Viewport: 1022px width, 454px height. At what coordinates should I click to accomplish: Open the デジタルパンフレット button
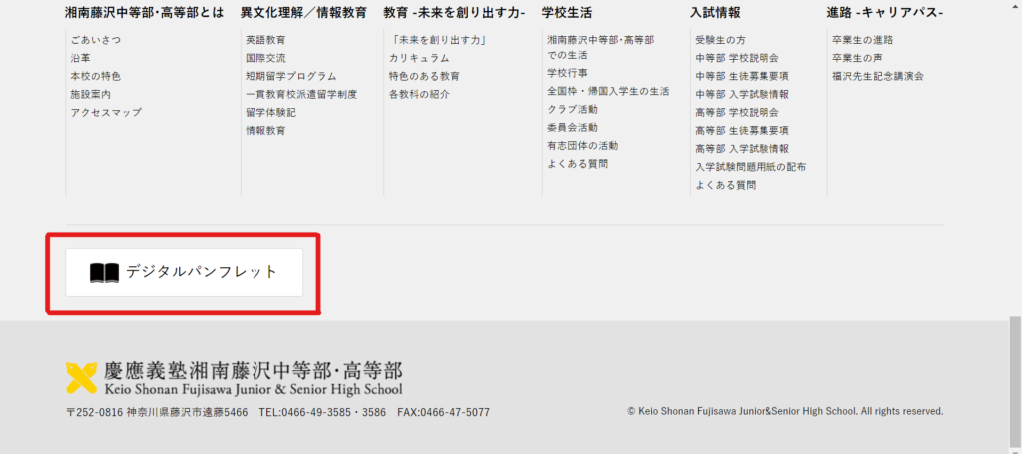click(184, 272)
